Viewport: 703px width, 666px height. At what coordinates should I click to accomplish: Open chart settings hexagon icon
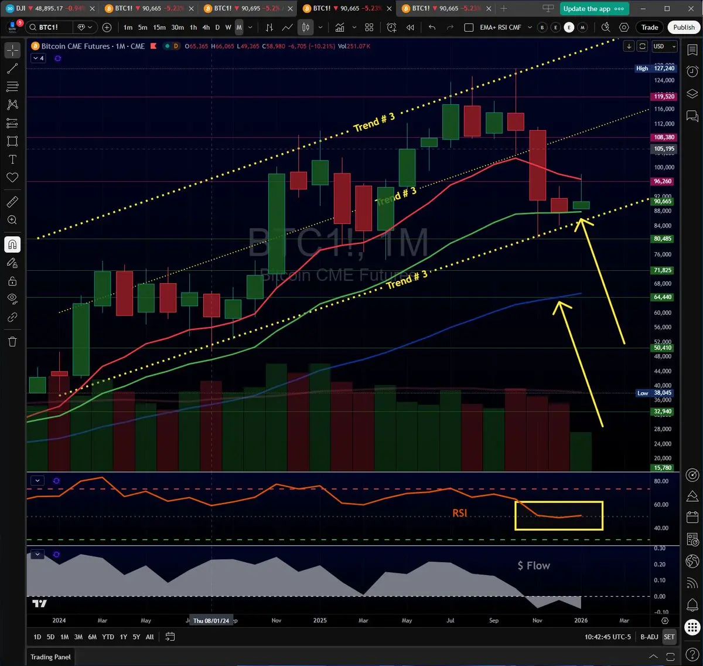pos(624,28)
